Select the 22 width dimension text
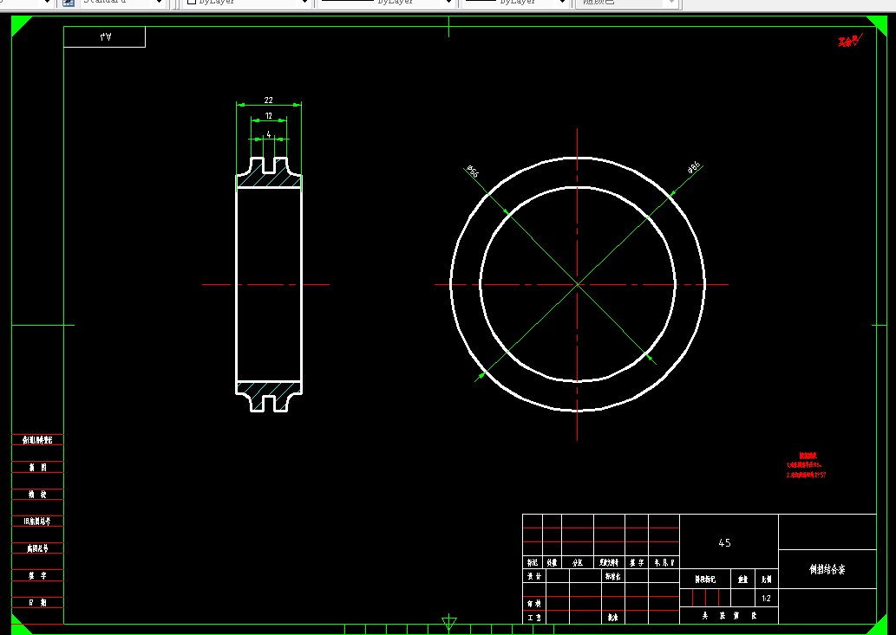 [269, 100]
